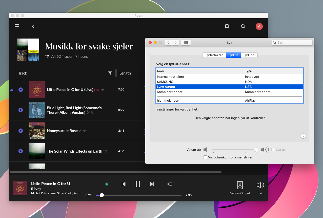Click the signal path quality dot
The height and width of the screenshot is (218, 323).
(107, 184)
